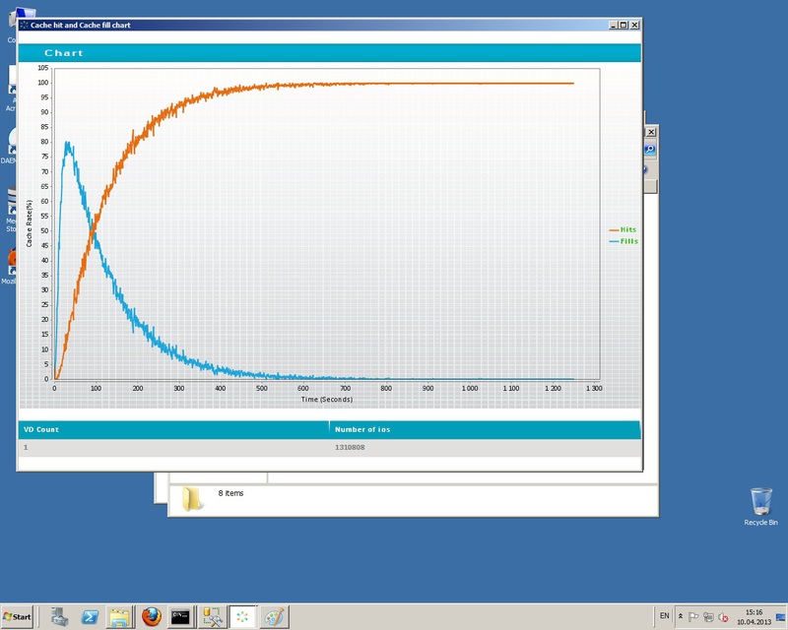
Task: Open the Windows Explorer taskbar icon
Action: [119, 616]
